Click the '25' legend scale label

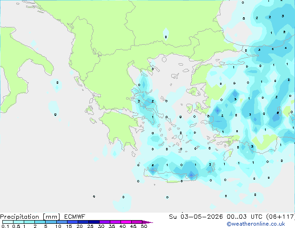(x=90, y=226)
